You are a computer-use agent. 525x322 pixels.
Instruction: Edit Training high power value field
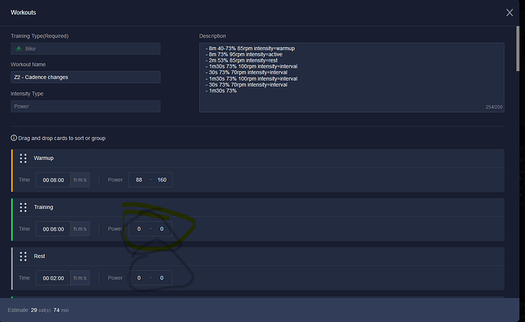pos(162,229)
